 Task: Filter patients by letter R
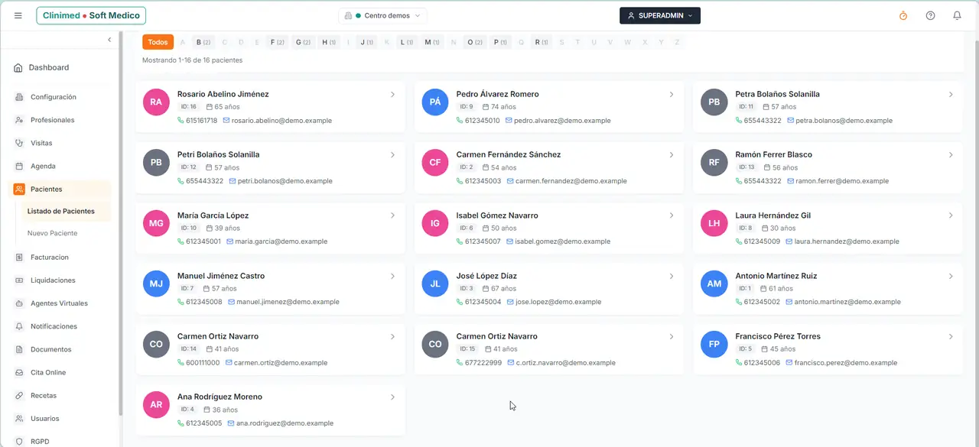[540, 42]
